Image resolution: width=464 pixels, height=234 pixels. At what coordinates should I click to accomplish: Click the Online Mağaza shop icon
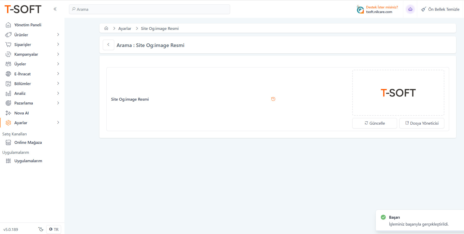coord(8,142)
